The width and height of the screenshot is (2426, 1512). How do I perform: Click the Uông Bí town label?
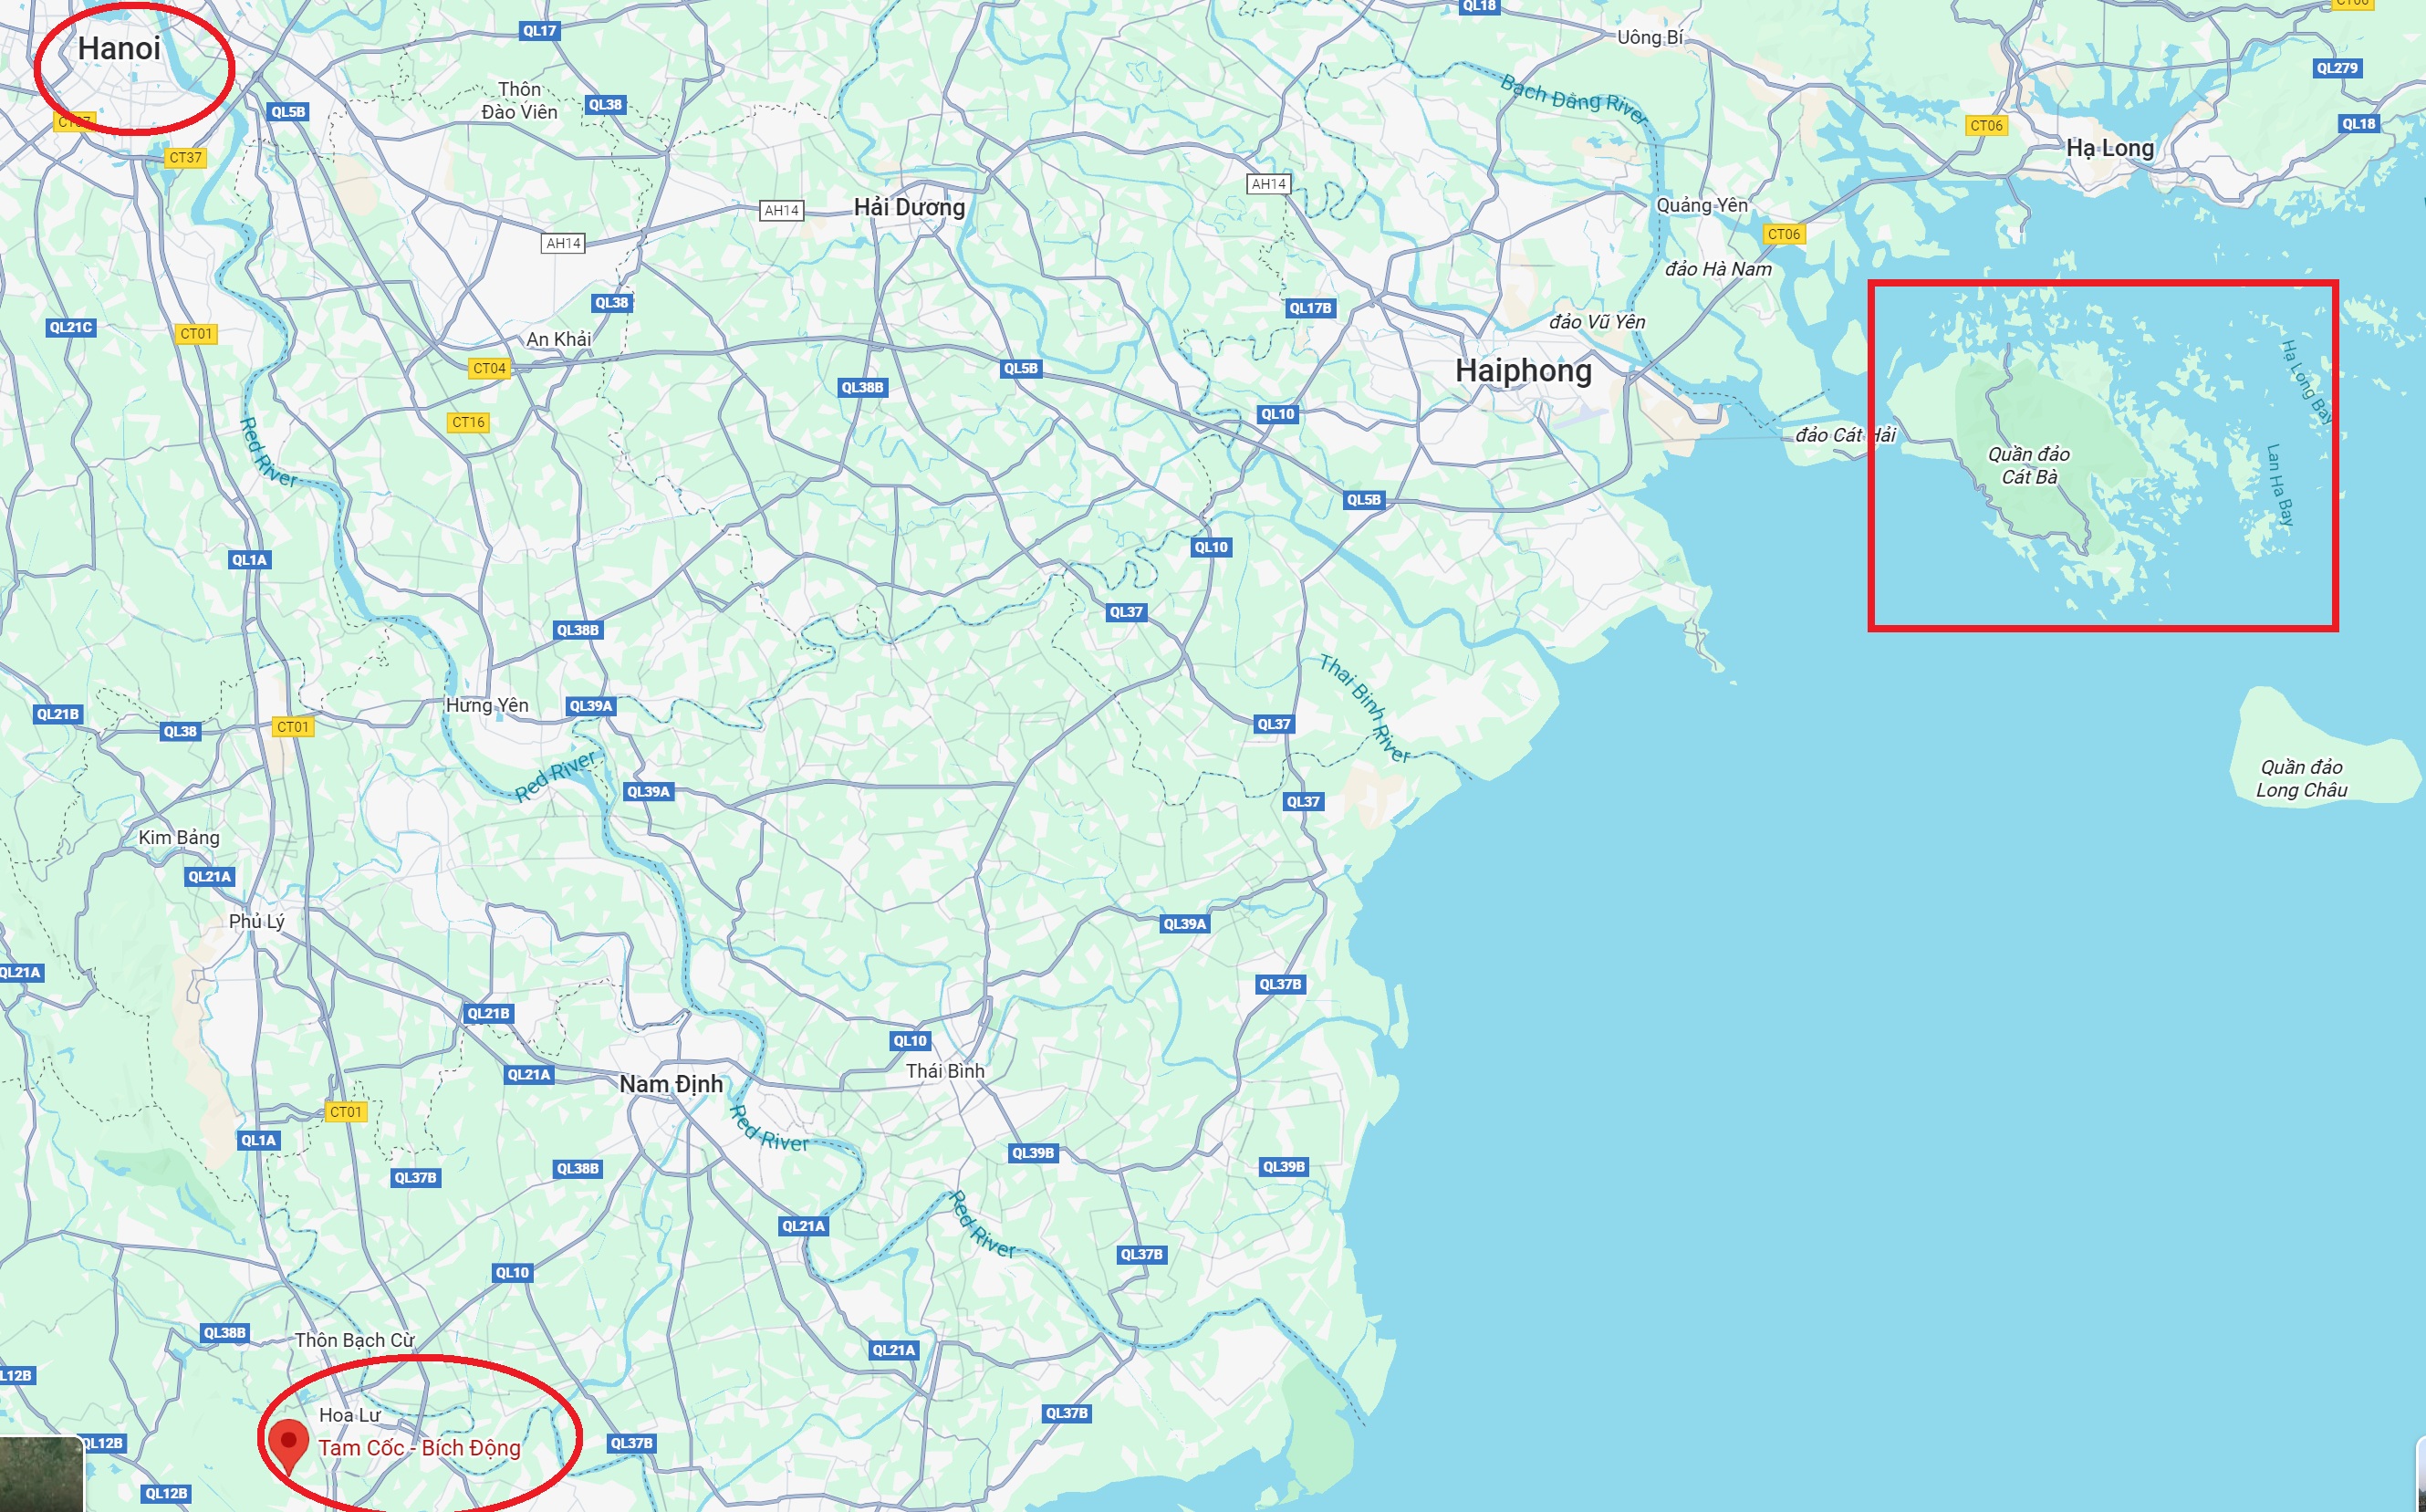[x=1650, y=37]
